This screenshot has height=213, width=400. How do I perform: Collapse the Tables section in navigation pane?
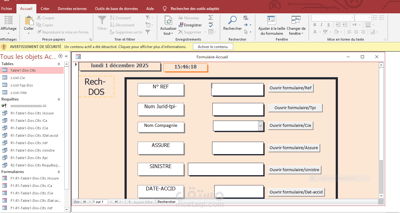coord(58,64)
